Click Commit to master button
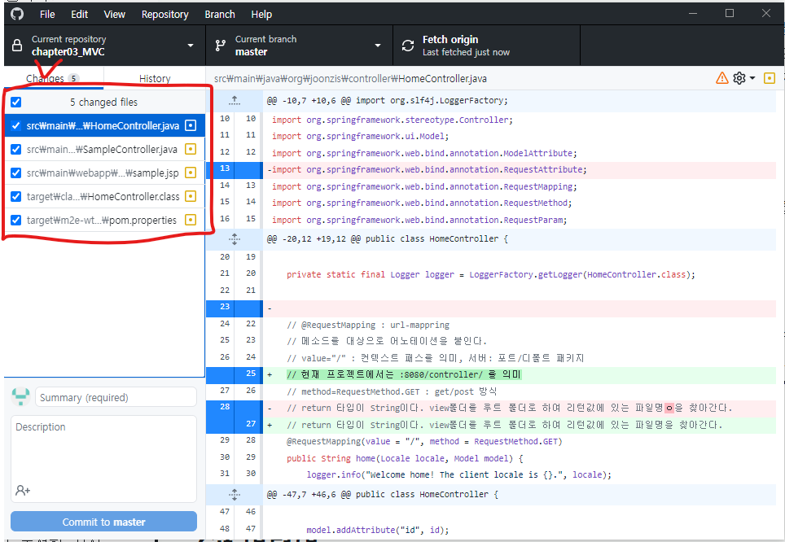The image size is (785, 542). coord(103,522)
